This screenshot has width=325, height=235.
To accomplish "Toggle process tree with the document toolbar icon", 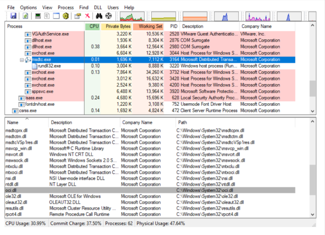I will 47,16.
